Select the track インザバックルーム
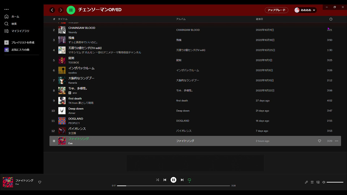347x195 pixels. pyautogui.click(x=81, y=68)
